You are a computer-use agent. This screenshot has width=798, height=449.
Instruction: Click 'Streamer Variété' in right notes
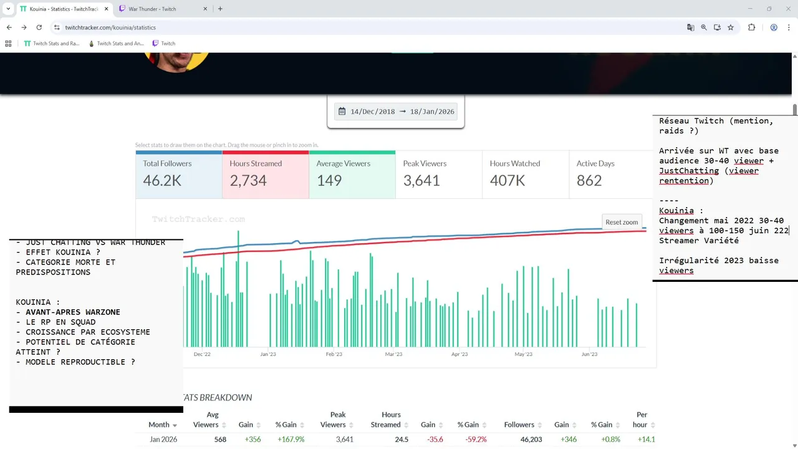point(699,240)
